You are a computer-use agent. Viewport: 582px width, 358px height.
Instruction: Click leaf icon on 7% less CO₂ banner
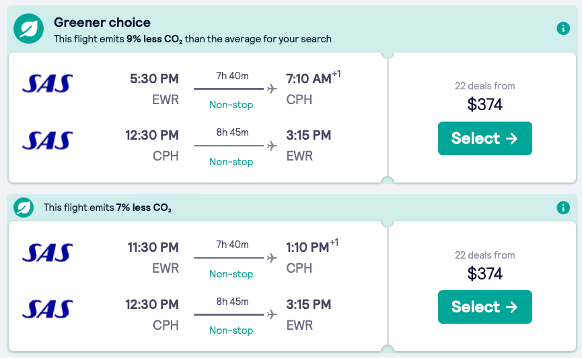tap(24, 208)
